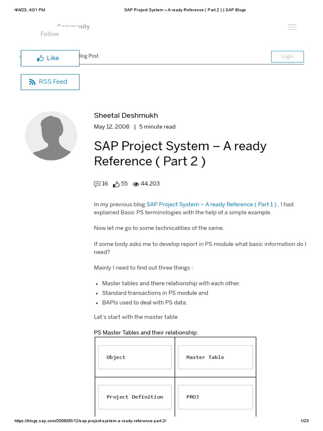Click the Follow button
323x431 pixels.
pos(50,34)
